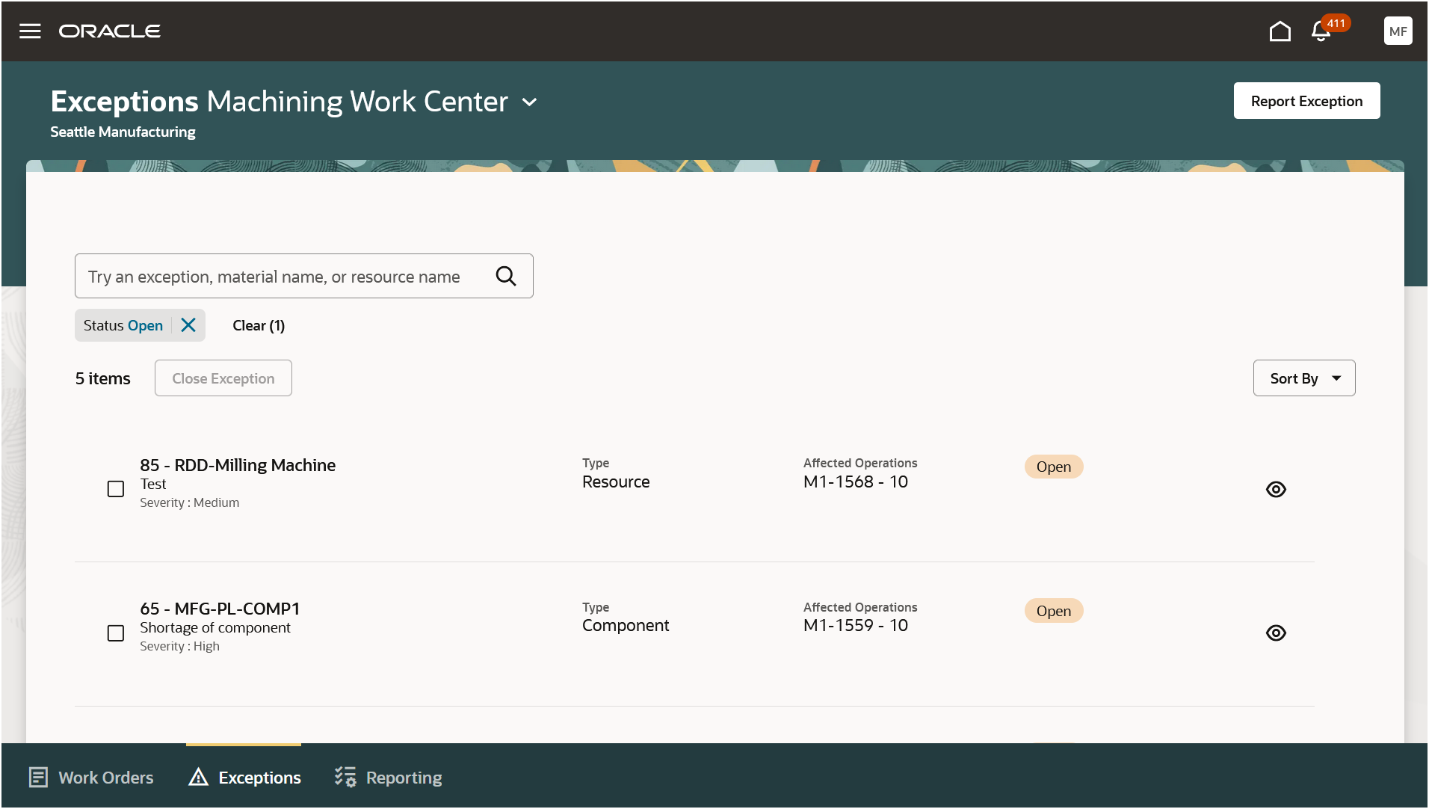1429x809 pixels.
Task: Select affected operation M1-1559 - 10
Action: click(856, 626)
